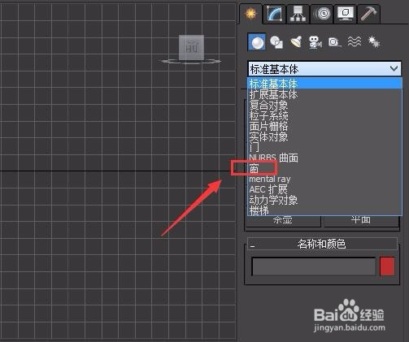Select the Space Warps wave icon

[x=355, y=42]
